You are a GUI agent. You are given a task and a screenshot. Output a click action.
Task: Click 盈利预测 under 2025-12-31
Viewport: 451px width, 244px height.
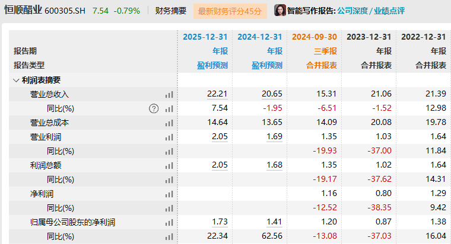(212, 66)
